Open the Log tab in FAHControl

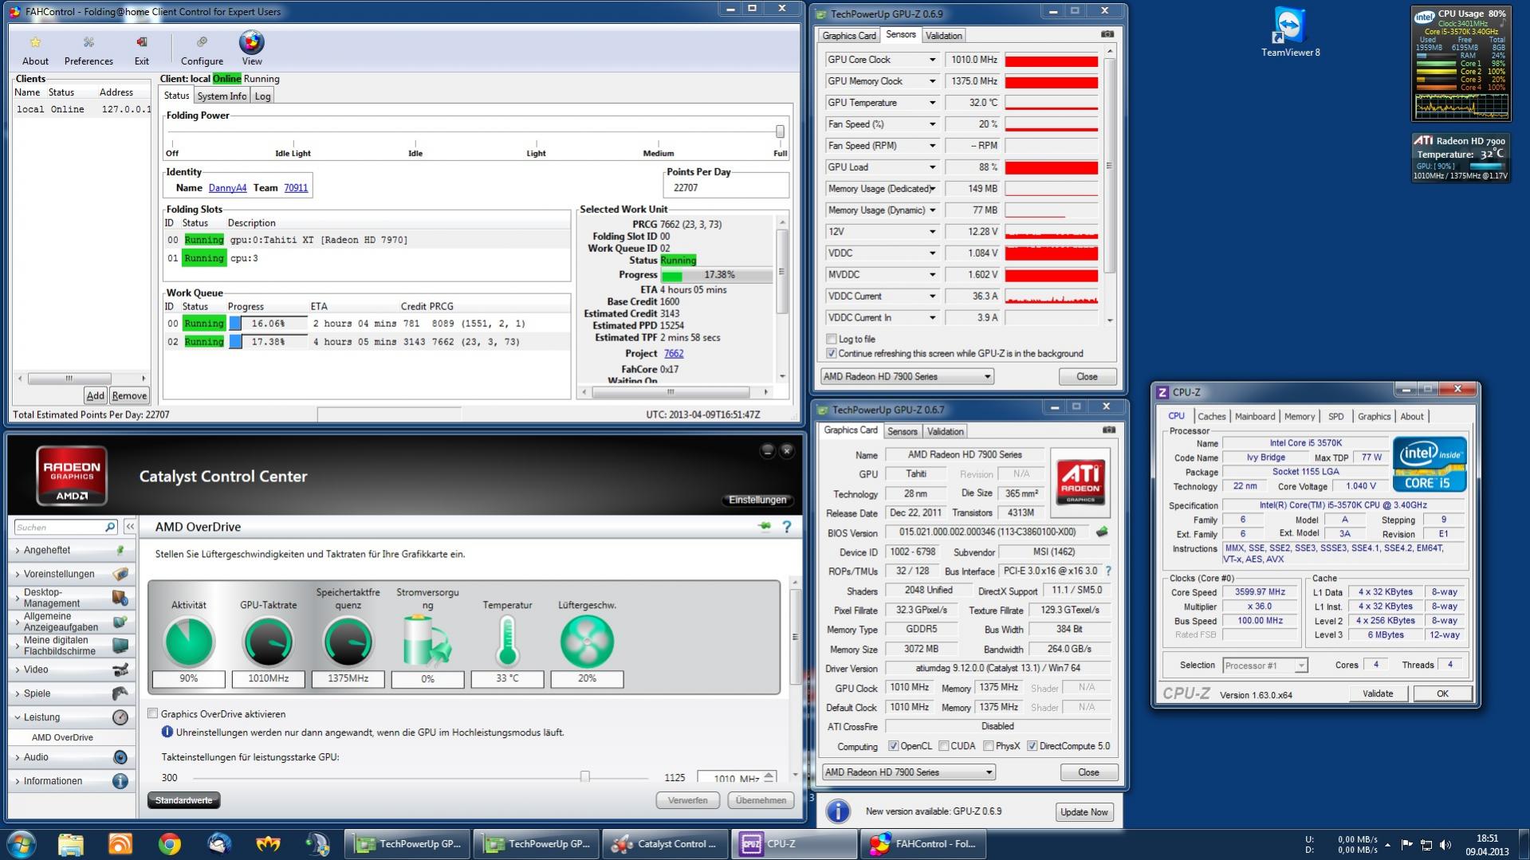click(262, 96)
